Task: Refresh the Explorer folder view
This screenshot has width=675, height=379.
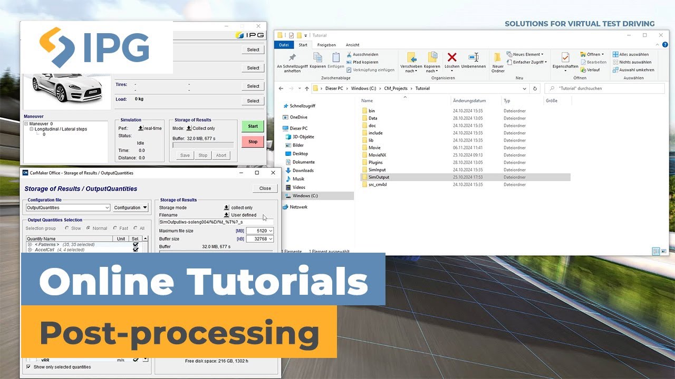Action: 535,88
